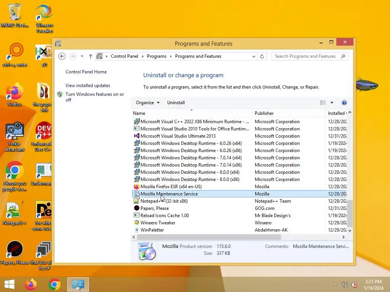Open Control Panel Home link
390x292 pixels.
pyautogui.click(x=86, y=72)
